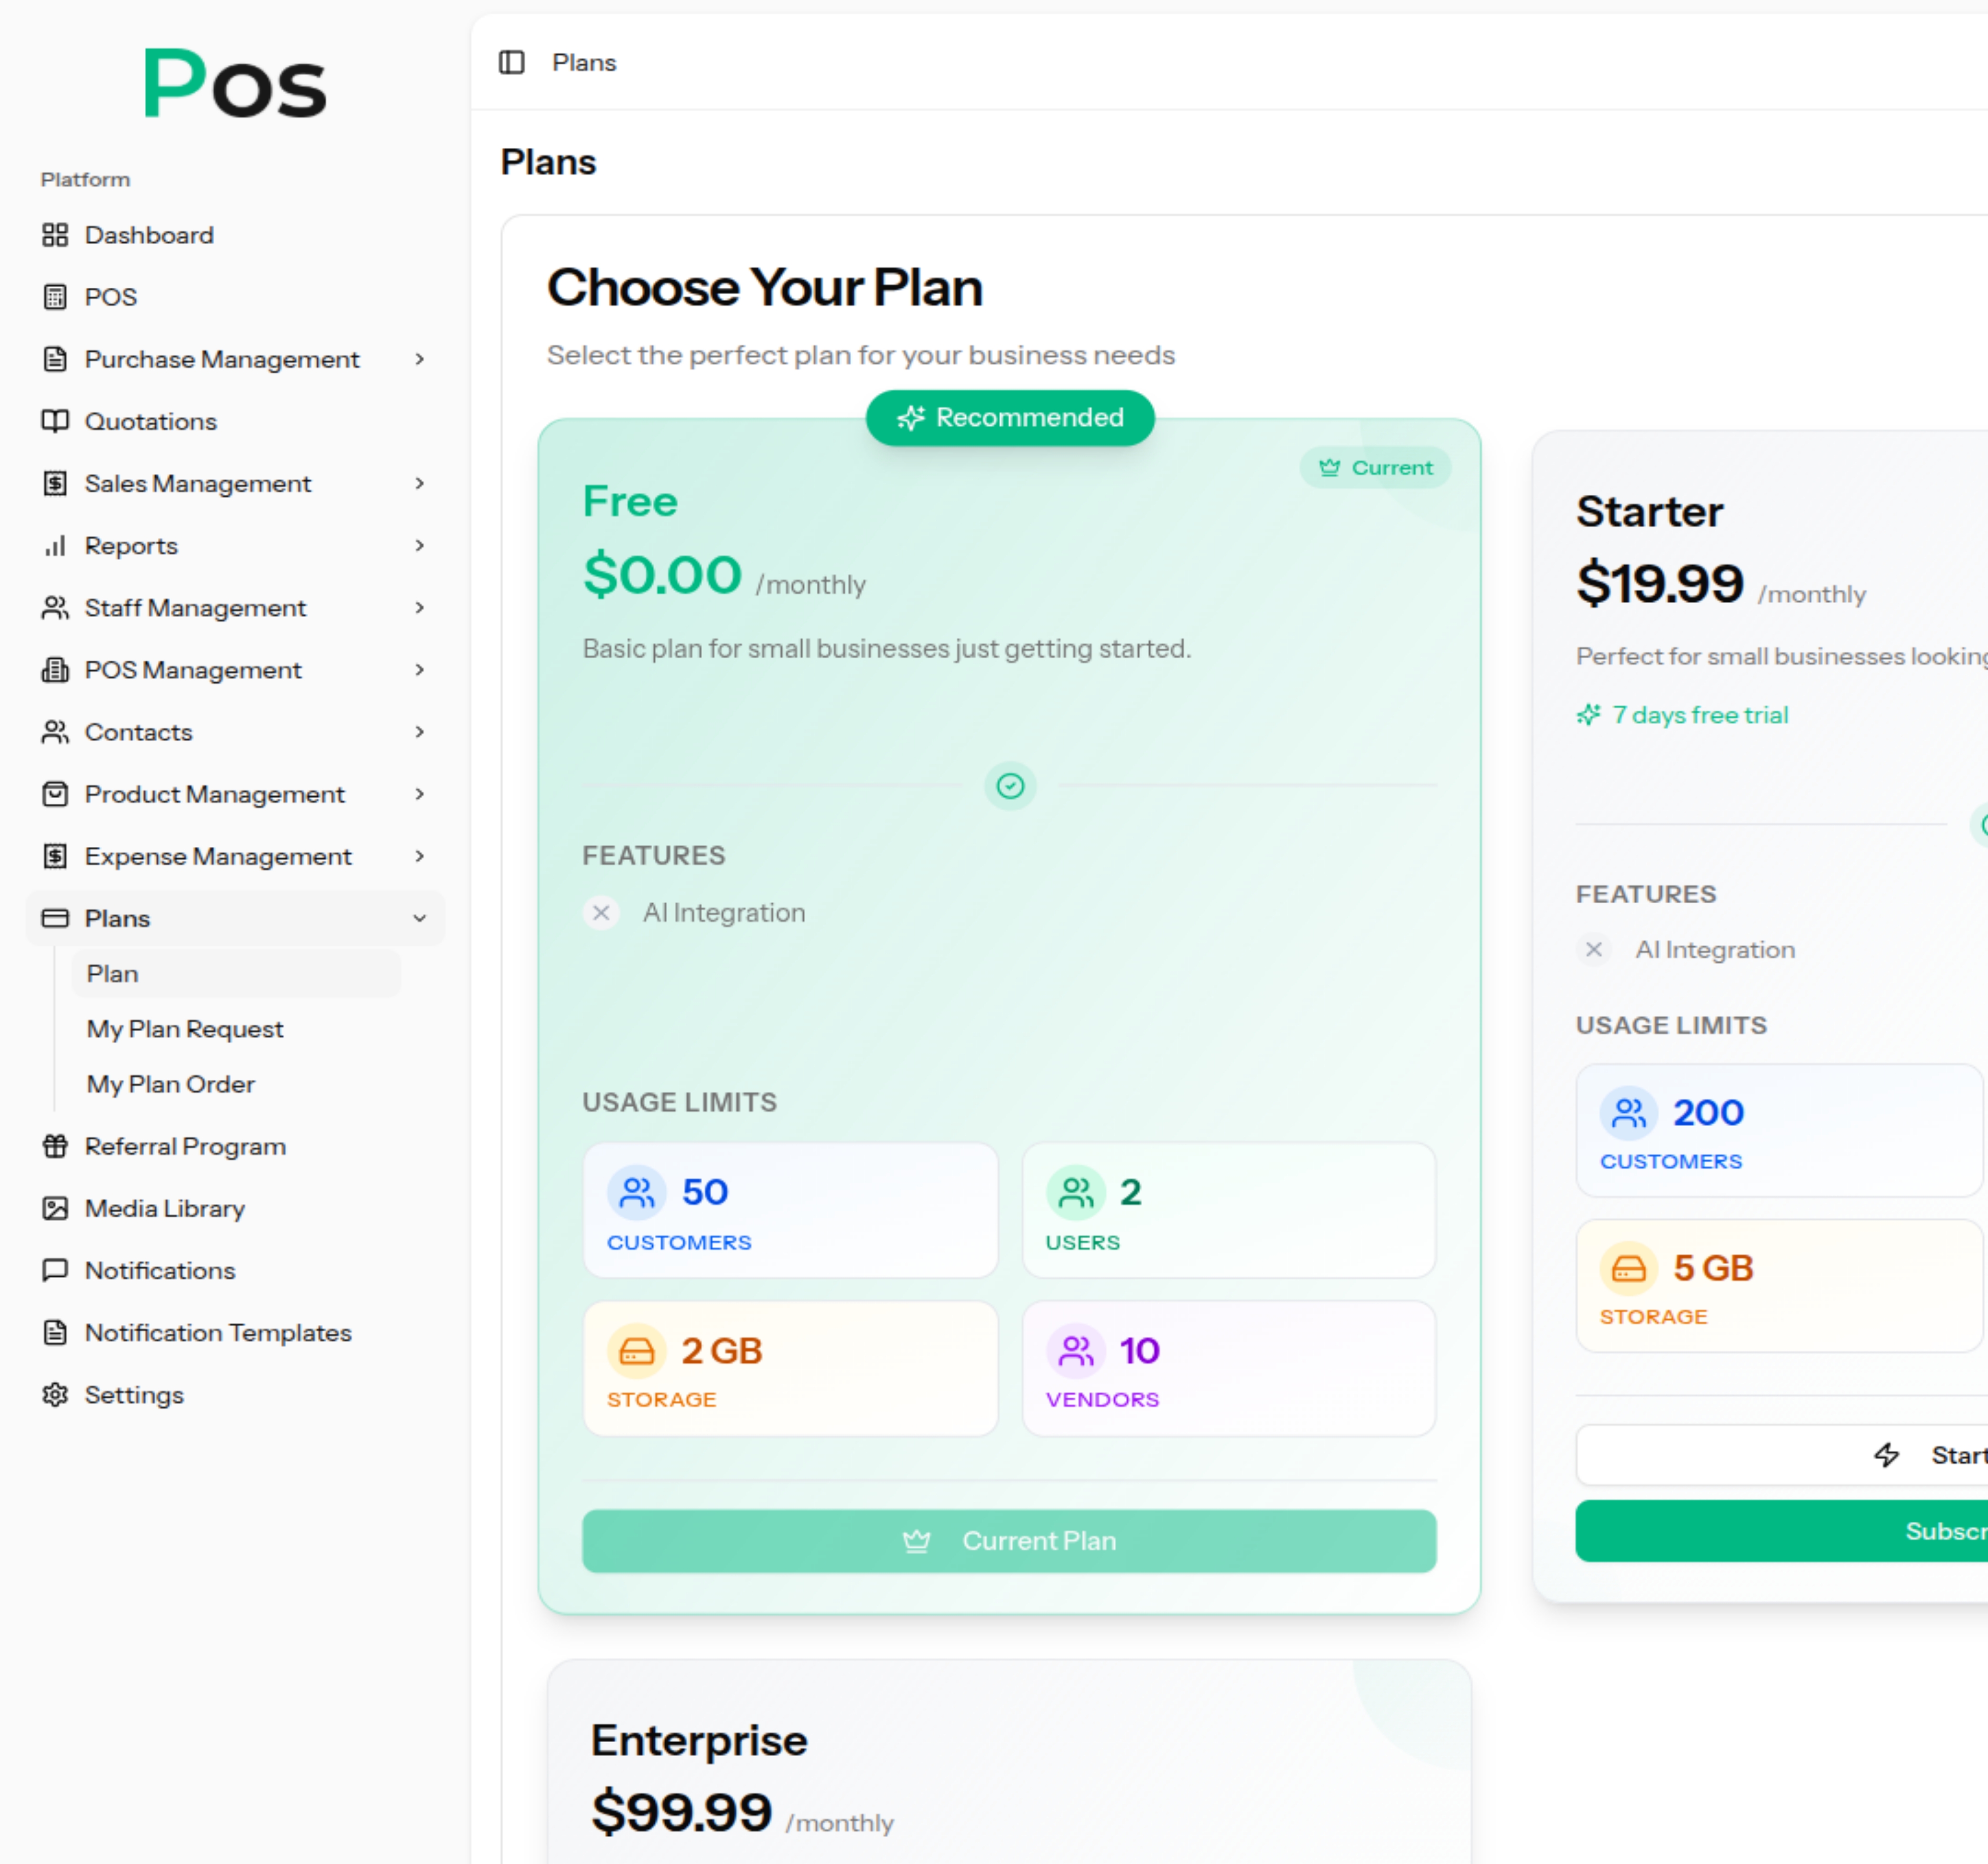Click the Settings gear icon

(x=55, y=1394)
